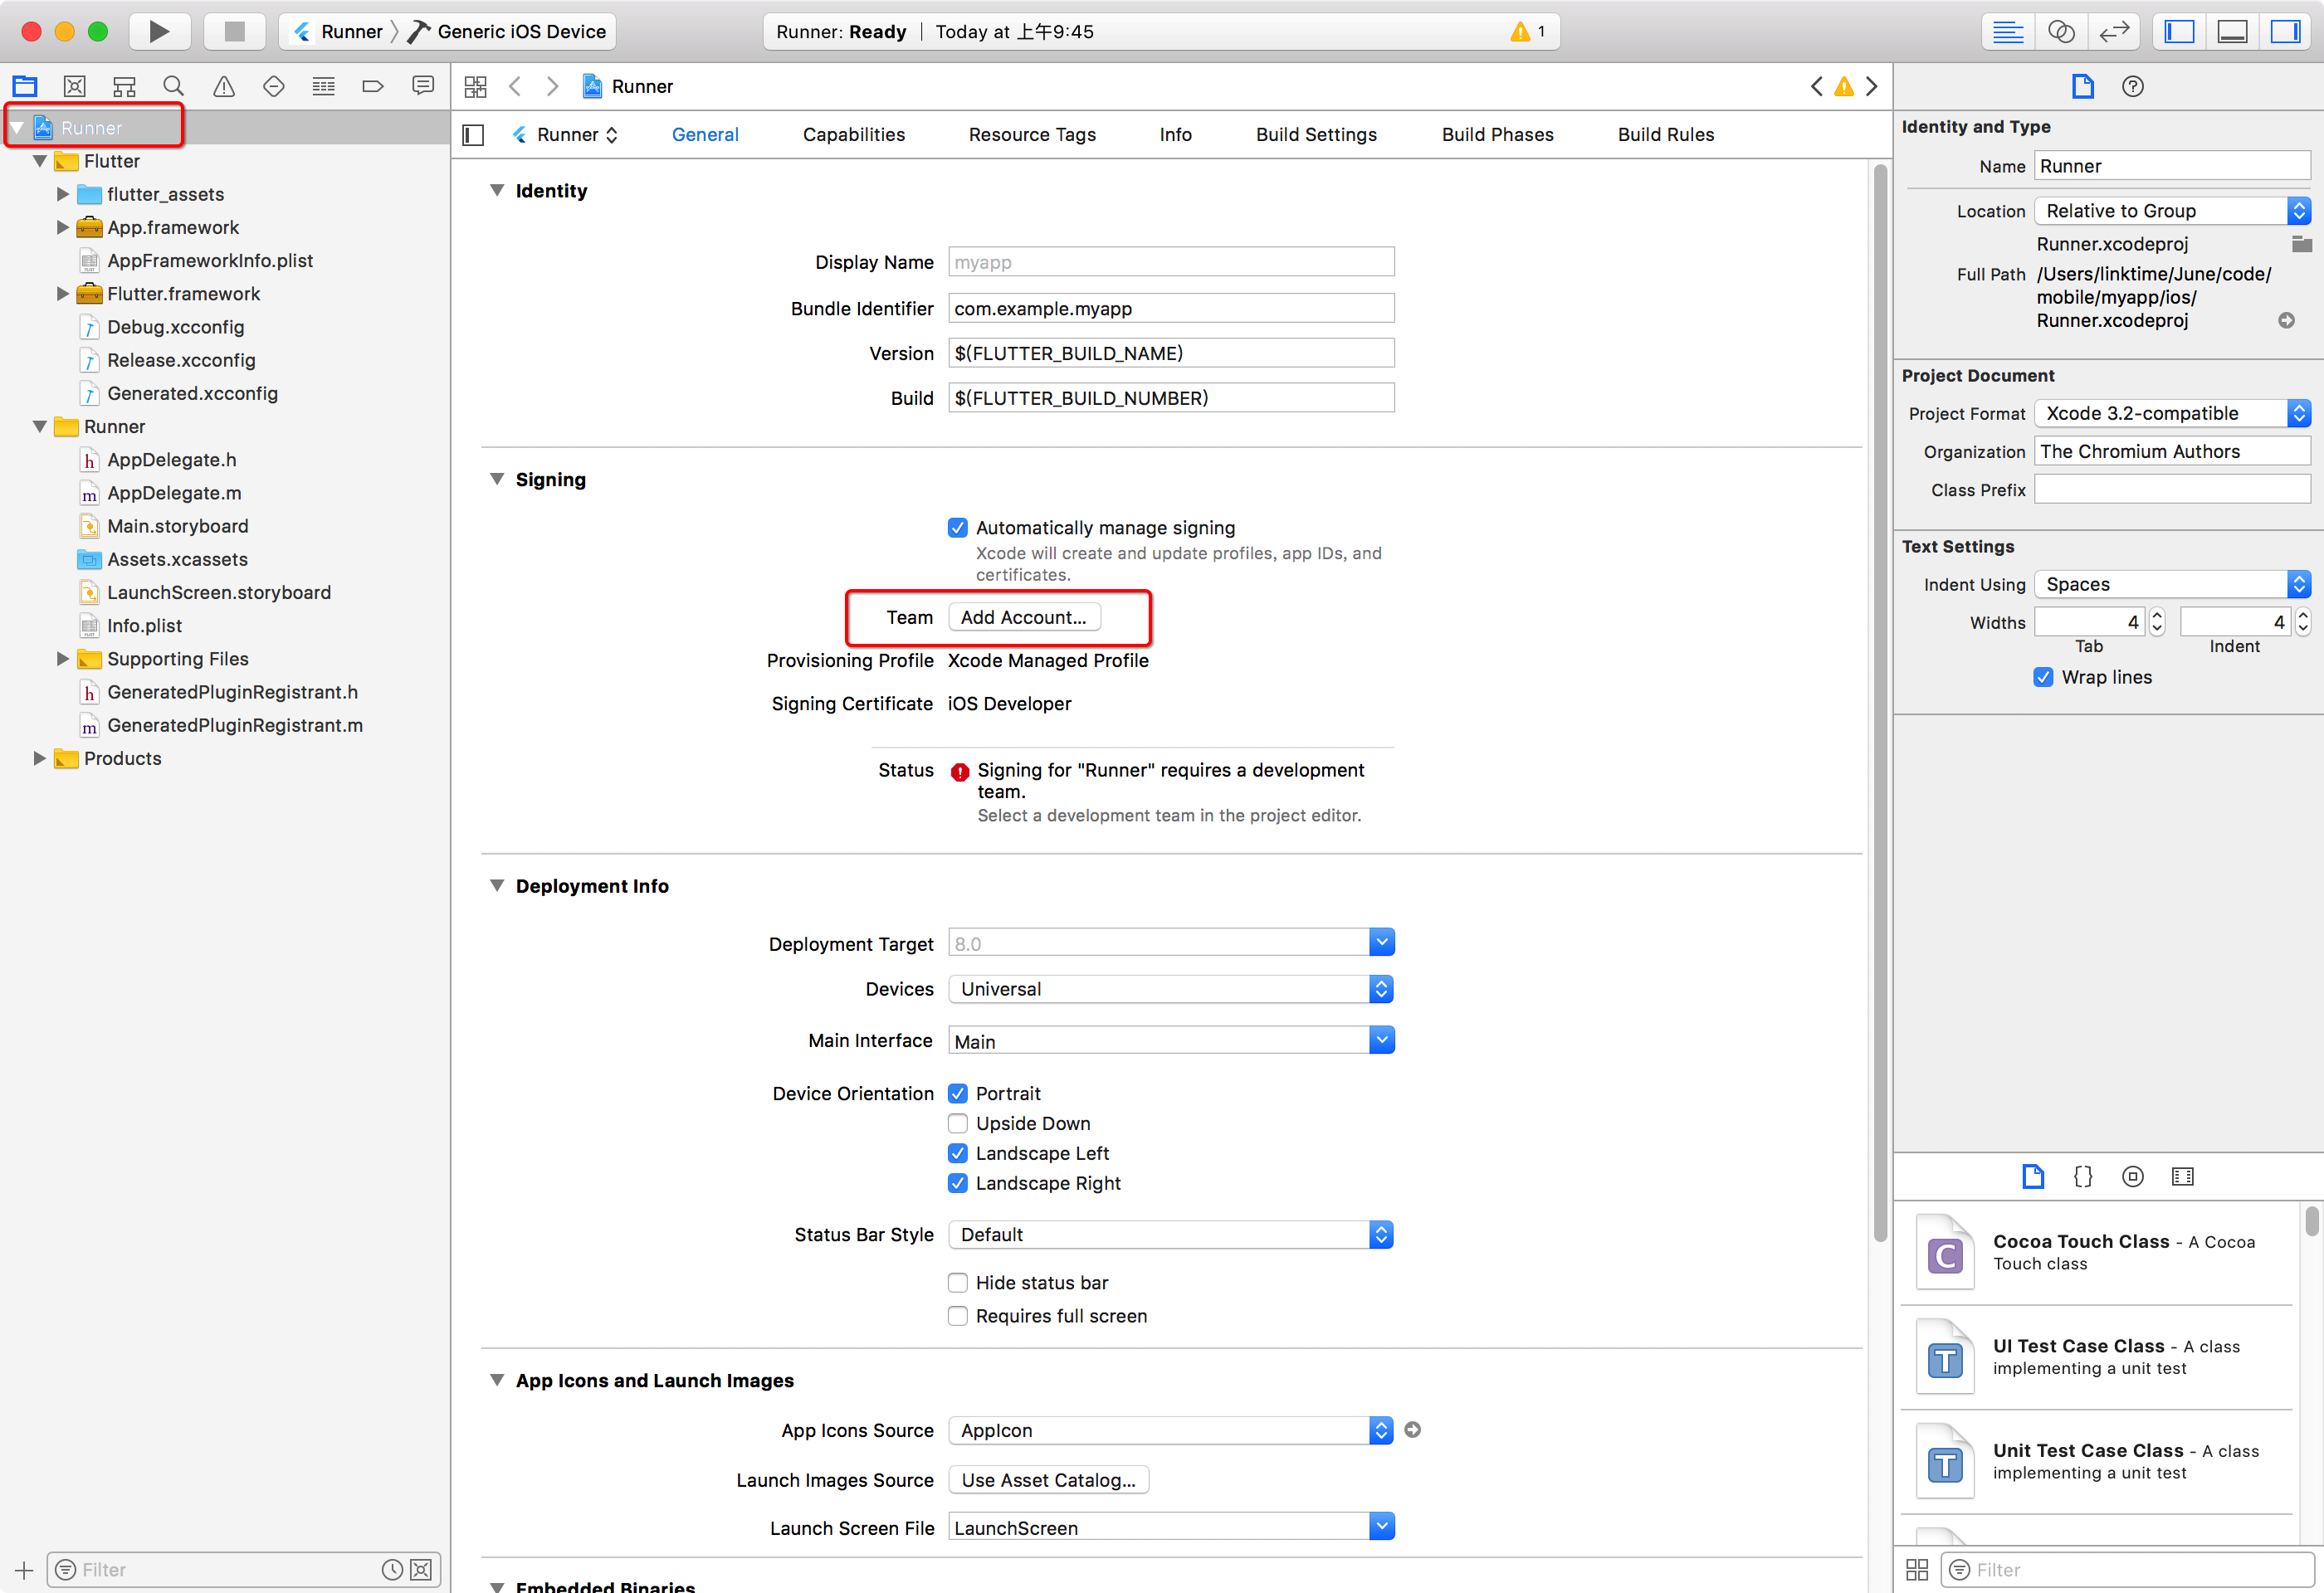
Task: Click the Add Account... team button
Action: (x=1024, y=617)
